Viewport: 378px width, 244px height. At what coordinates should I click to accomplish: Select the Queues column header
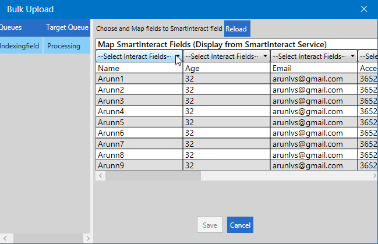coord(12,27)
